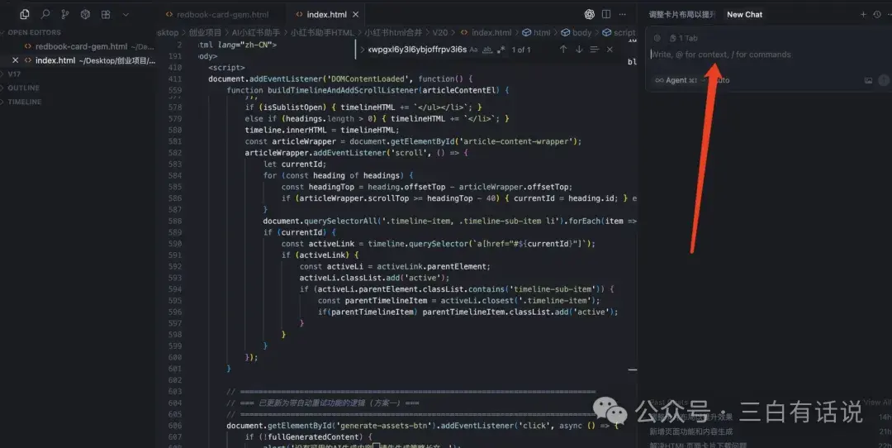Click code line 'let currentId;'
The image size is (892, 448).
295,164
